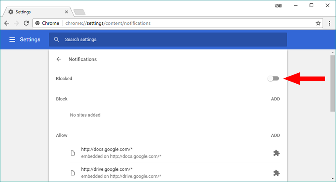
Task: Open a new tab
Action: click(79, 12)
